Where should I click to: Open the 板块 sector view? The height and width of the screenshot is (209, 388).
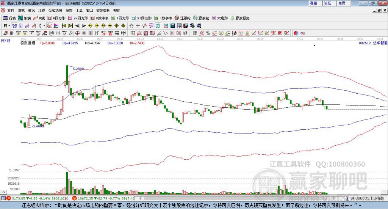point(24,18)
